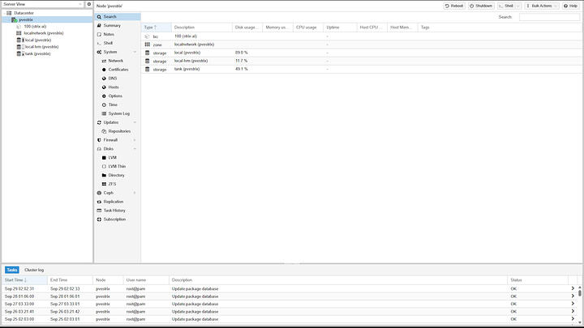
Task: Click the Notes icon
Action: click(x=99, y=34)
